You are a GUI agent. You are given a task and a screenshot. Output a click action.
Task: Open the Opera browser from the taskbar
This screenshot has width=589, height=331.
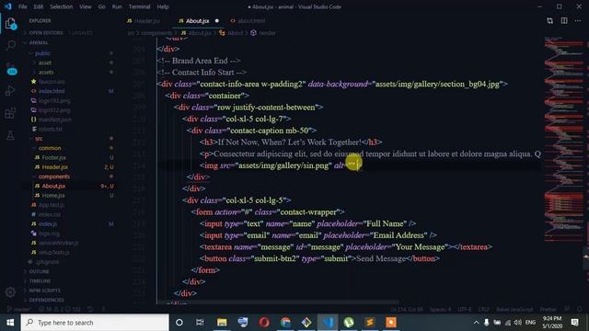[x=264, y=323]
